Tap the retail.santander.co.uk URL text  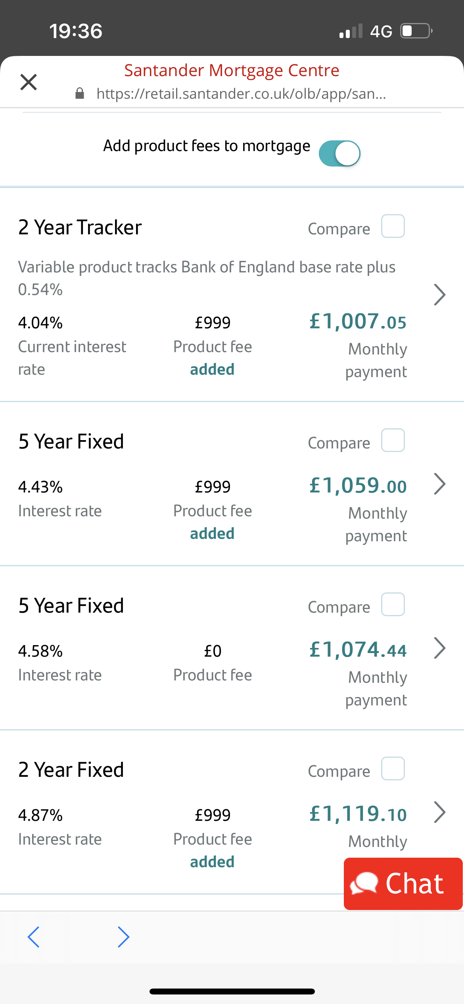[x=241, y=94]
